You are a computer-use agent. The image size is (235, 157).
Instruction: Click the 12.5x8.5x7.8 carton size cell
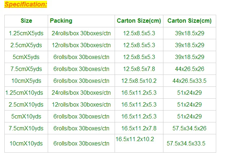139,69
